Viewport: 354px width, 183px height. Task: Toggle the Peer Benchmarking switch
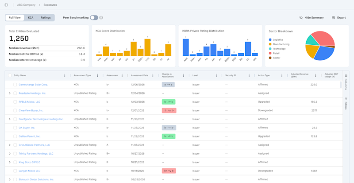pyautogui.click(x=94, y=18)
